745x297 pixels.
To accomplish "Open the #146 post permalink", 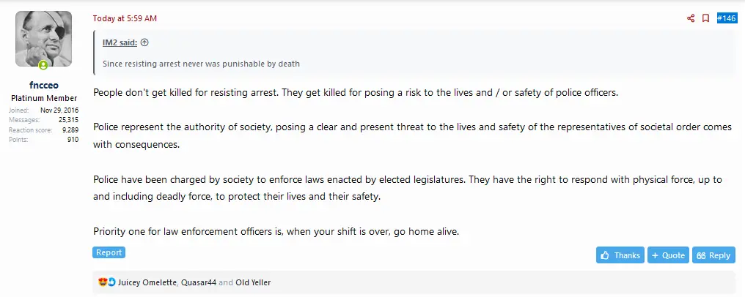I will pos(726,18).
